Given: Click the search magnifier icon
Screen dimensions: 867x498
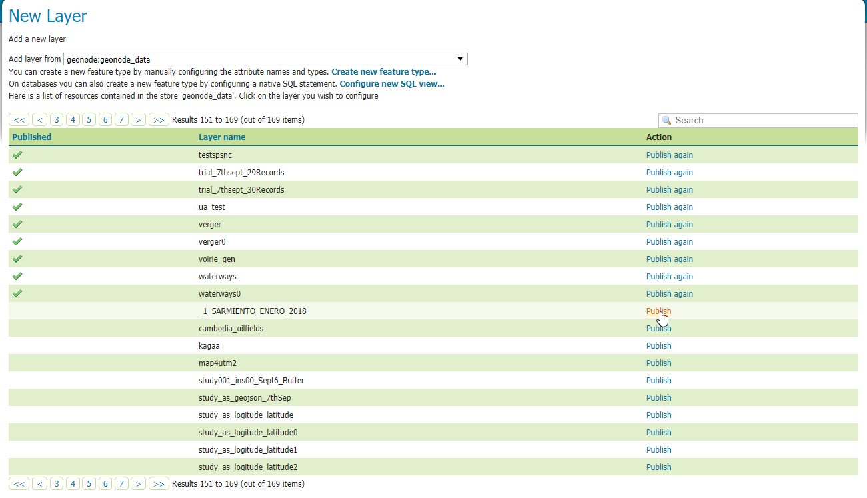Looking at the screenshot, I should click(666, 120).
